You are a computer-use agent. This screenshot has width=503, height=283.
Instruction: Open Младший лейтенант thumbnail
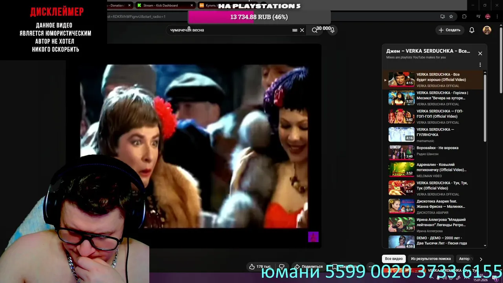402,224
